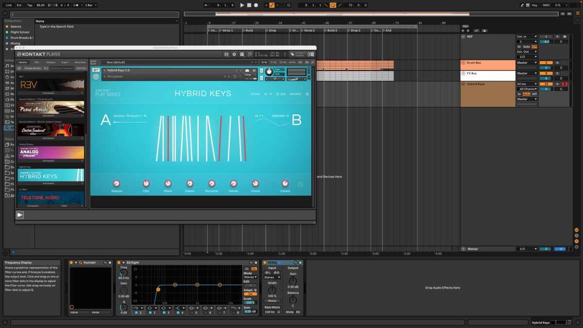Toggle Utility Mono switch
583x328 pixels.
point(272,301)
